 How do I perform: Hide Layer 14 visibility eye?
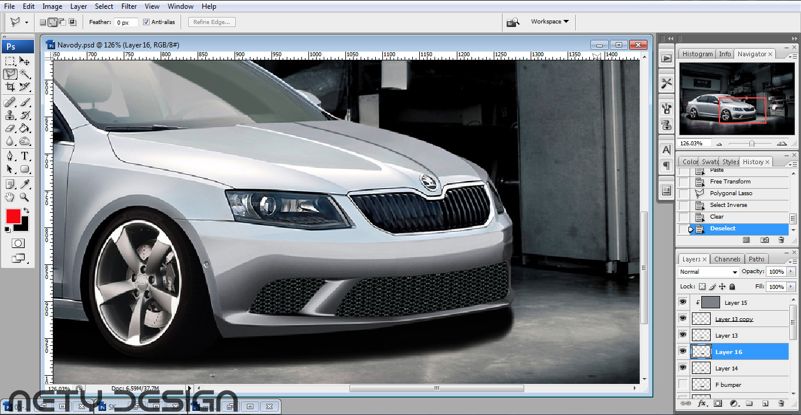(x=683, y=368)
